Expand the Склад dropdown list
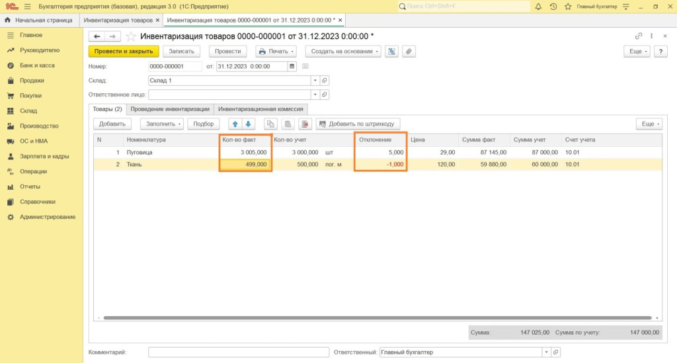Image resolution: width=677 pixels, height=363 pixels. [315, 81]
